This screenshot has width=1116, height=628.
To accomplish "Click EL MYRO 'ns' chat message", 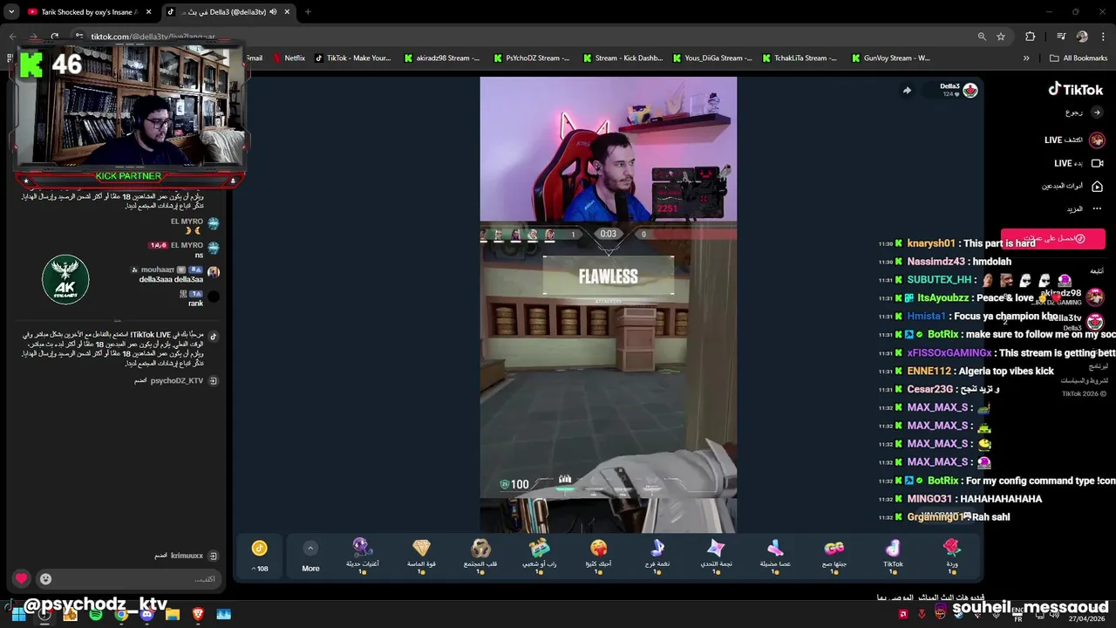I will pyautogui.click(x=199, y=255).
